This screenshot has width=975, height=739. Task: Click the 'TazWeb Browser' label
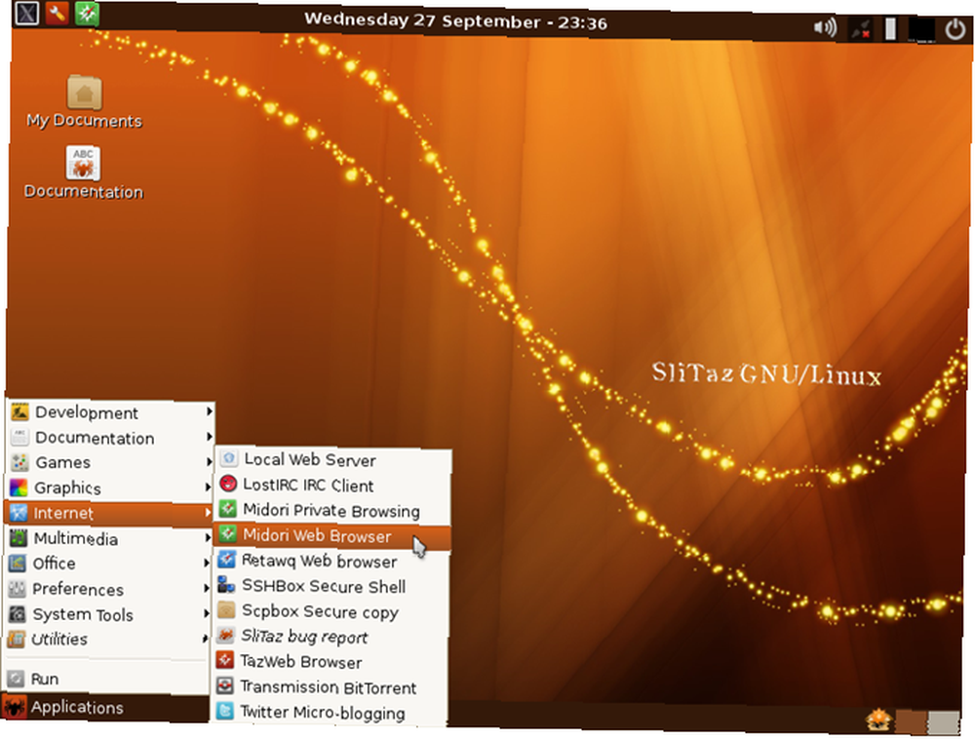pos(301,662)
